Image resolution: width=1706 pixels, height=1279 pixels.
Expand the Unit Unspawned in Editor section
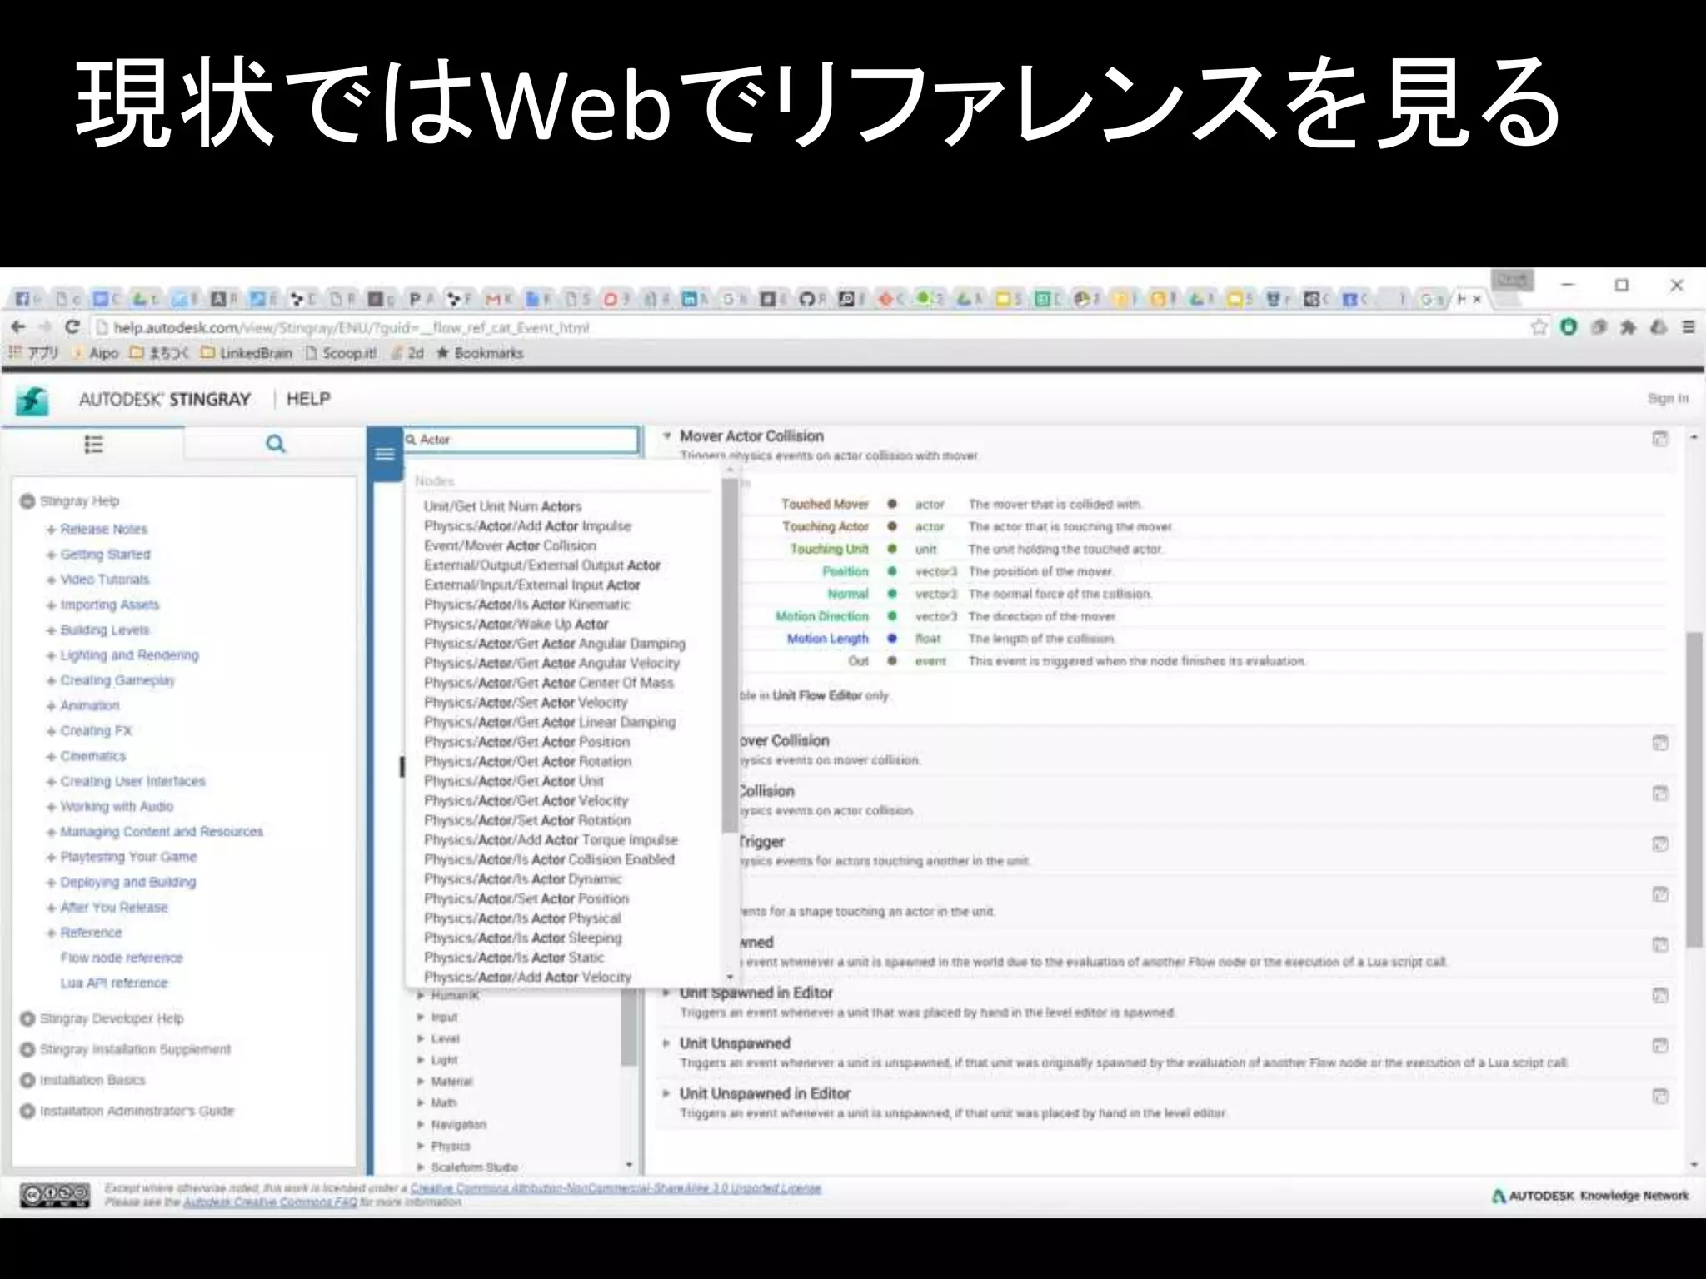(666, 1093)
